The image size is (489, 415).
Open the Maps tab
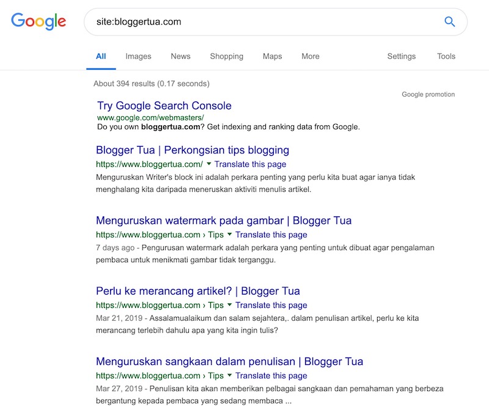(x=272, y=56)
